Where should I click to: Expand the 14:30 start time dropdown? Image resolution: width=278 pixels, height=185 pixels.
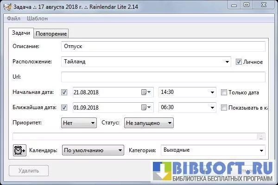(212, 92)
